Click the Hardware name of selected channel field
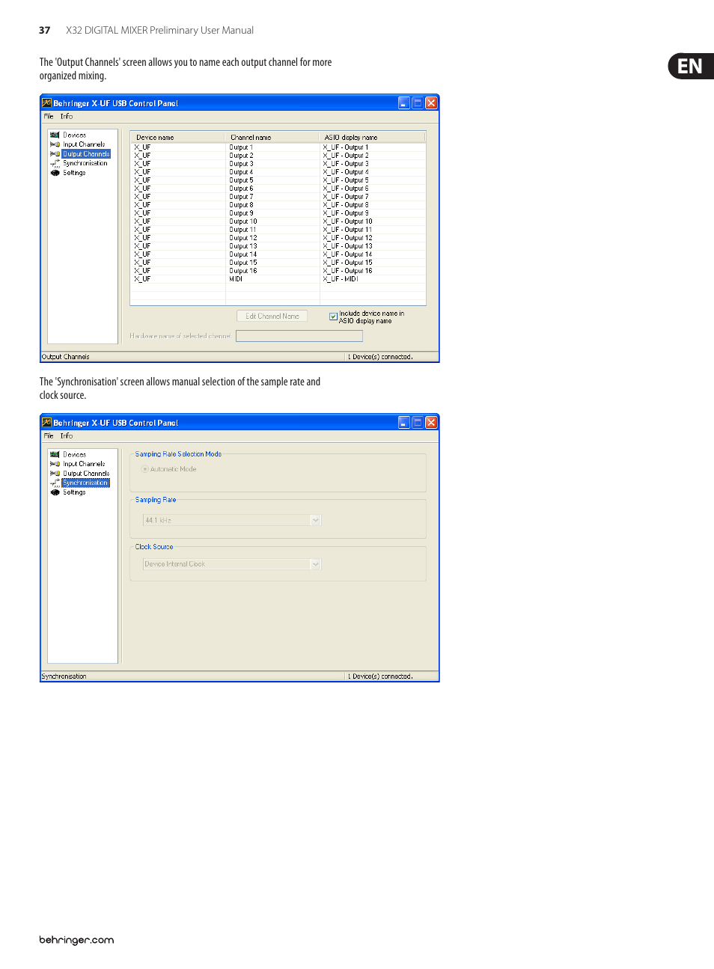Viewport: 714px width, 969px height. pos(299,336)
